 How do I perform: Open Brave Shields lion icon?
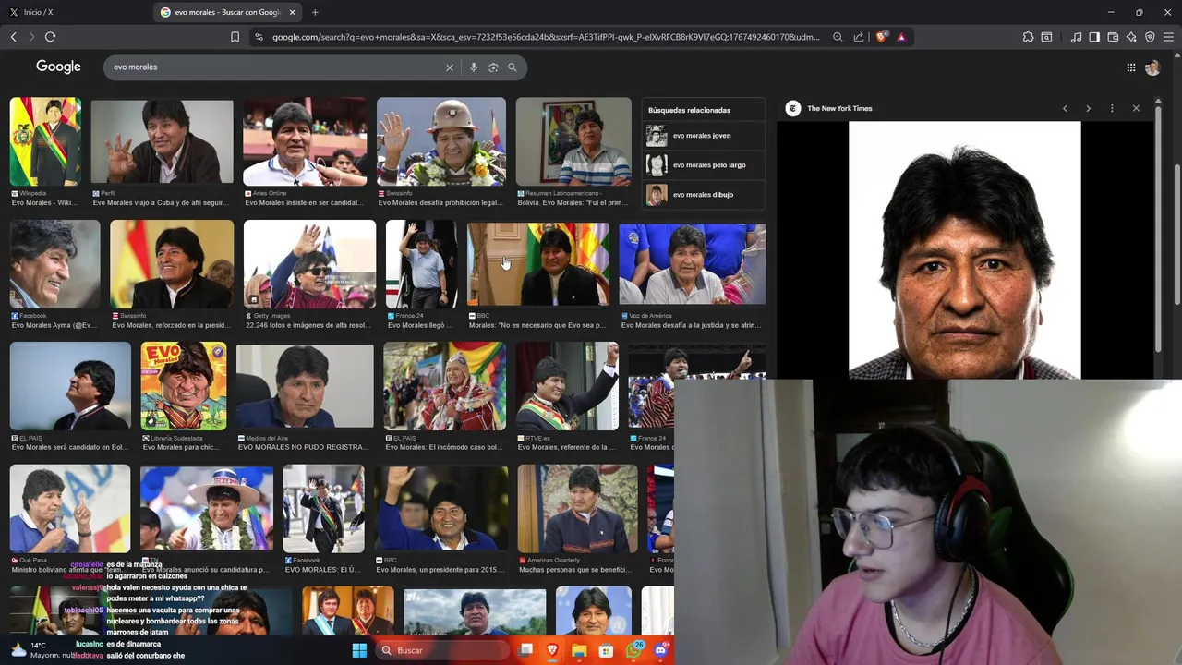click(882, 37)
